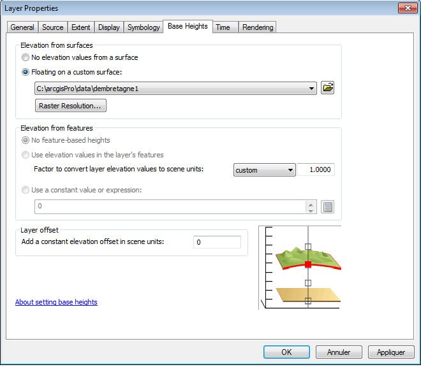Open the Display tab
421x367 pixels.
(109, 27)
